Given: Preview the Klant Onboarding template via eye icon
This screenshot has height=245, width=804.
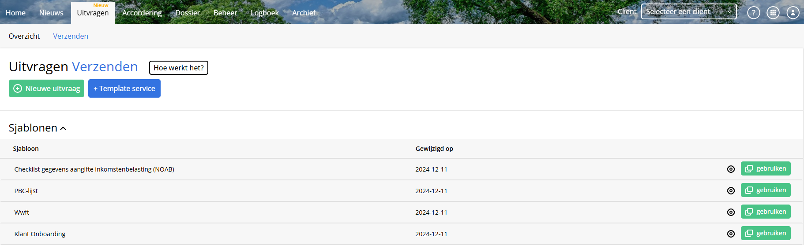Looking at the screenshot, I should [x=731, y=234].
